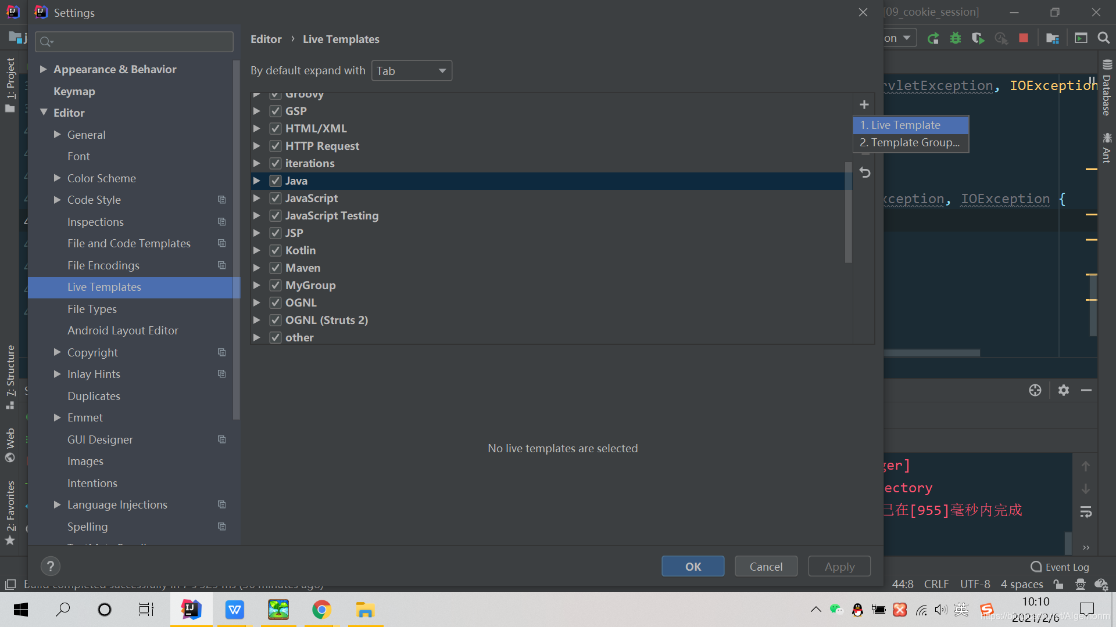Image resolution: width=1116 pixels, height=627 pixels.
Task: Click the Run (green arrow refresh) toolbar icon
Action: pos(933,38)
